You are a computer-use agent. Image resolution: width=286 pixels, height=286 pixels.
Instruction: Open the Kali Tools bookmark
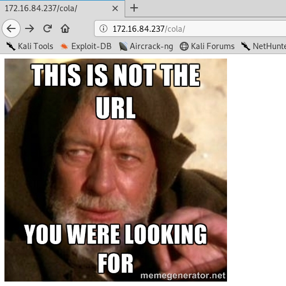click(x=29, y=46)
